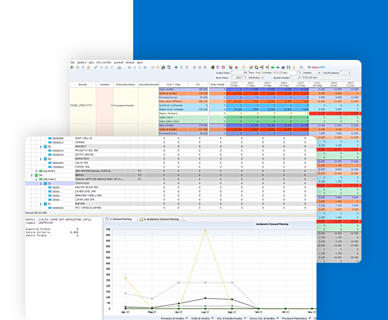Open the Modifica menu
This screenshot has width=388, height=320.
click(81, 63)
